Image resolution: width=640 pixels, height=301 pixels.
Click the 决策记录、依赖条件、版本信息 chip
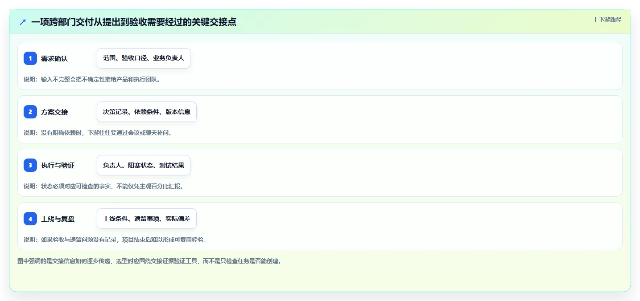pyautogui.click(x=147, y=112)
